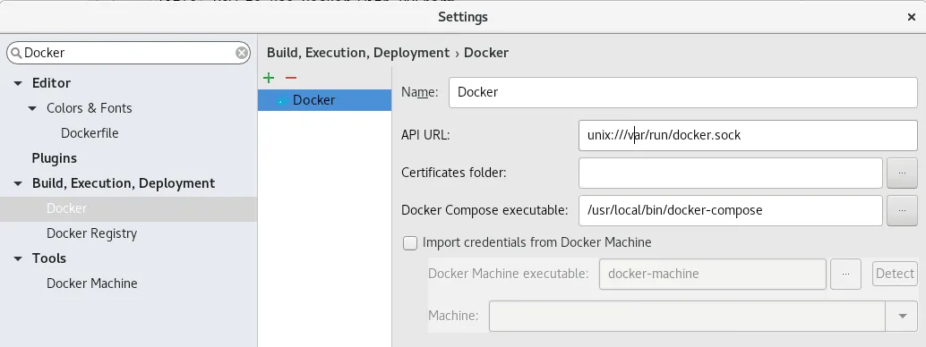Click the search magnifier icon
The width and height of the screenshot is (926, 347).
pos(16,53)
